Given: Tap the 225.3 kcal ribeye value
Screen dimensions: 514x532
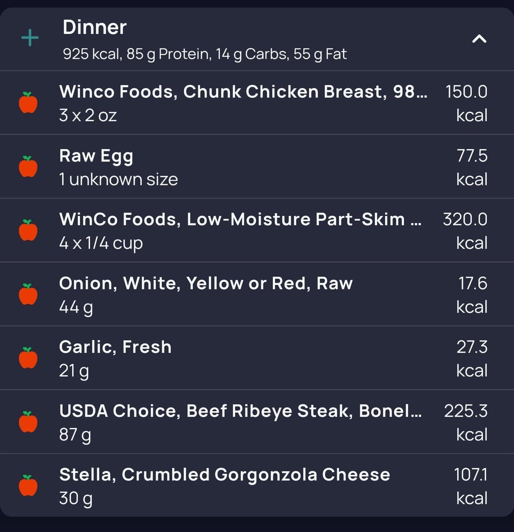Looking at the screenshot, I should coord(465,411).
